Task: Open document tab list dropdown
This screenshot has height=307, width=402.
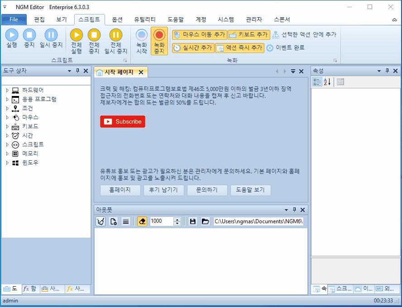Action: point(293,71)
